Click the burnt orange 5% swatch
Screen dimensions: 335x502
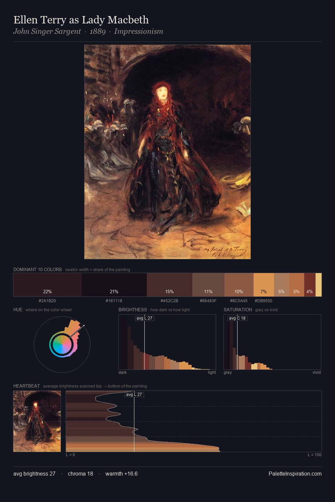coord(296,285)
